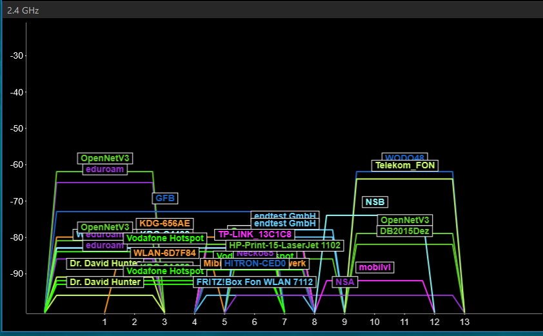Click the channel 11 axis number

pyautogui.click(x=404, y=322)
